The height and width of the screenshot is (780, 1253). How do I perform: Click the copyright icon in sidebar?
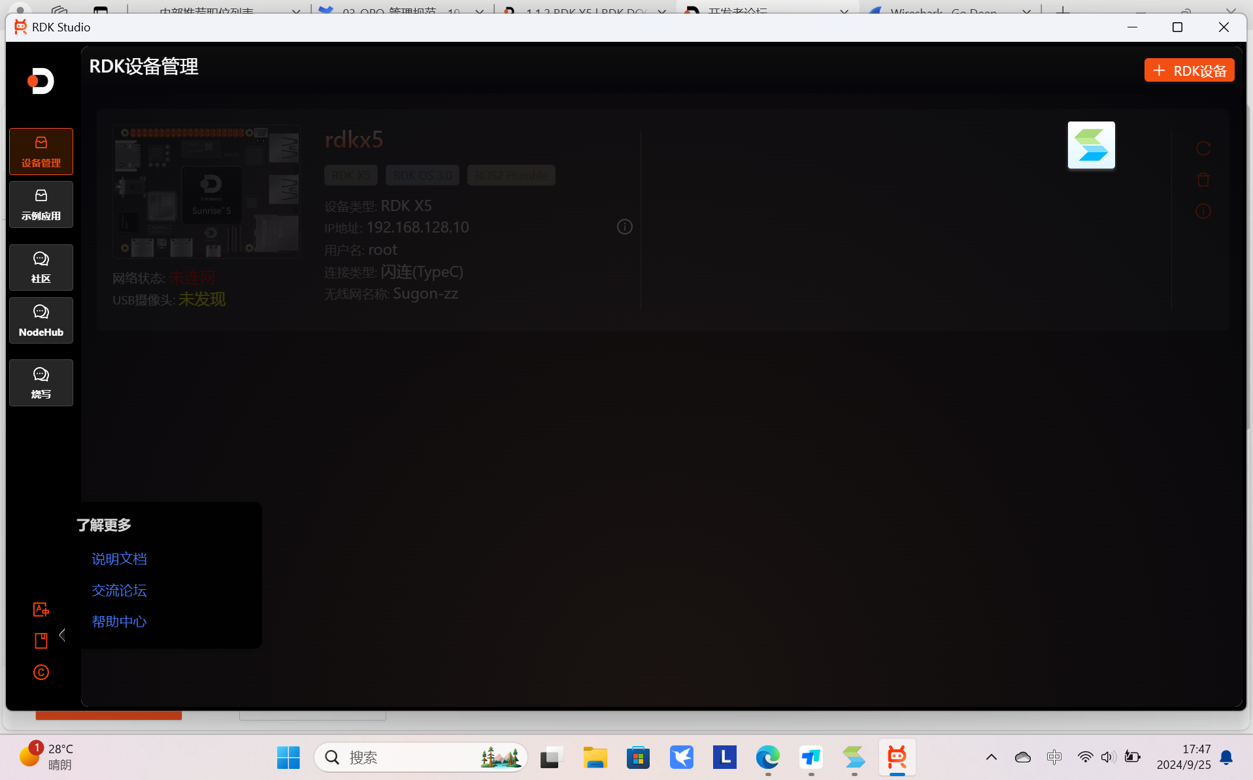click(x=41, y=672)
